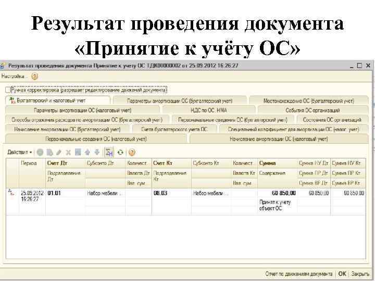Open Специальный коэффициент для амортизации ОС tab

pyautogui.click(x=293, y=129)
